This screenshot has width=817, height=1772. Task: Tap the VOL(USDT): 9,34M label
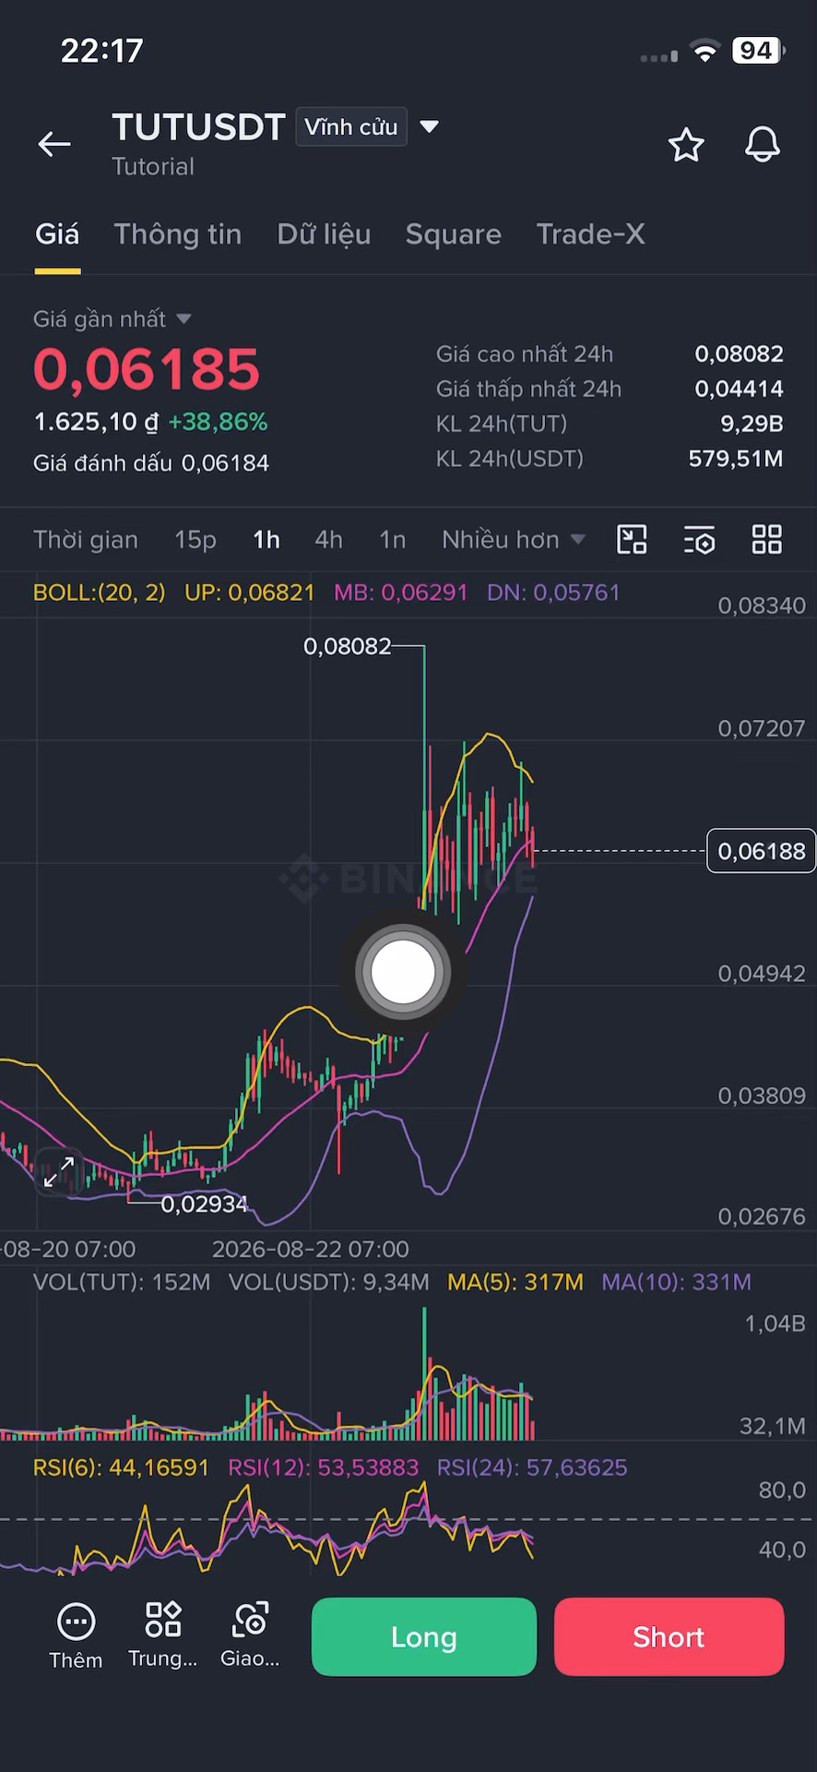click(329, 1282)
